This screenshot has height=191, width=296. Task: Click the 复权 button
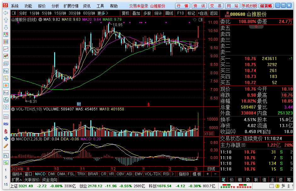[x=126, y=13]
